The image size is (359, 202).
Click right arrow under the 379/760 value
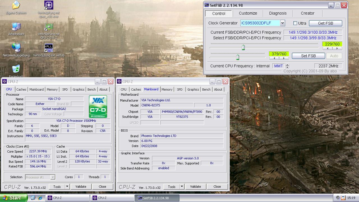[284, 58]
